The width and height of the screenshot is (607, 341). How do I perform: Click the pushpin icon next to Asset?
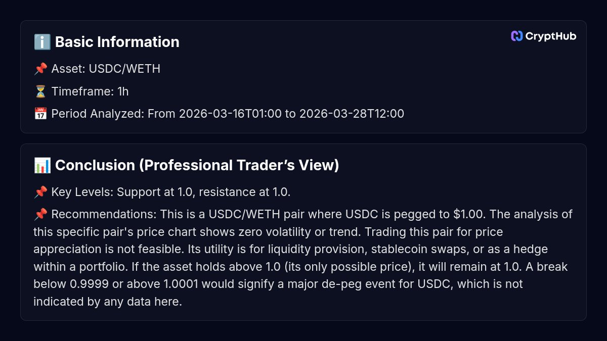[40, 69]
